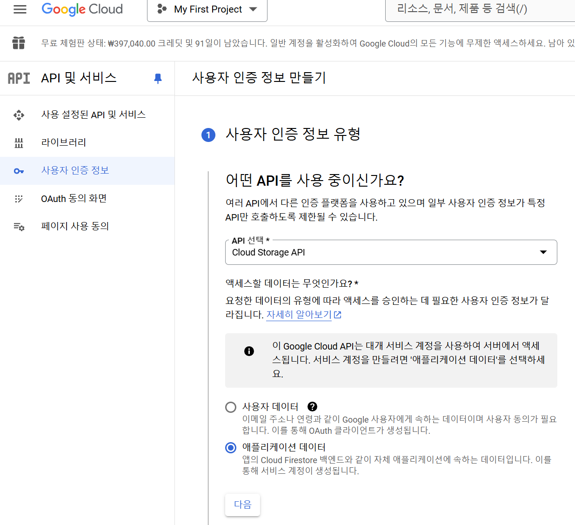The image size is (575, 525).
Task: Click the 사용자 인증 정보 유형 step heading
Action: click(x=293, y=135)
